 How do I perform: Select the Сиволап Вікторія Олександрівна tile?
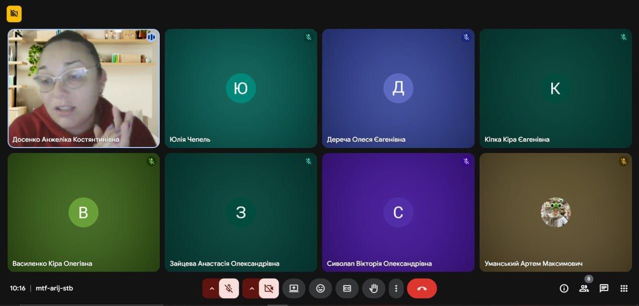[398, 212]
